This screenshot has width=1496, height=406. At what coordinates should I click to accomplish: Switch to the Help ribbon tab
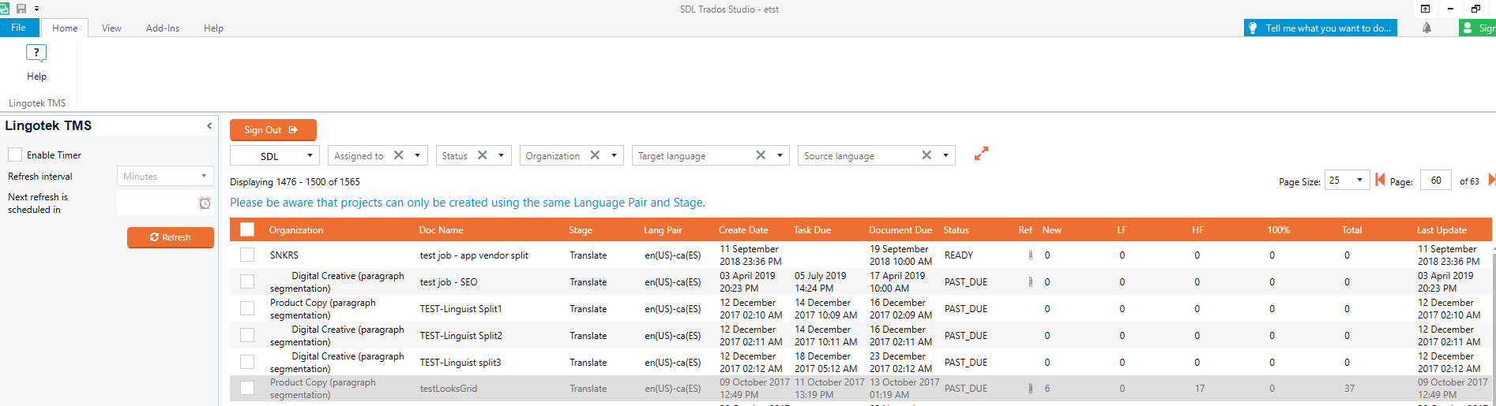click(213, 28)
